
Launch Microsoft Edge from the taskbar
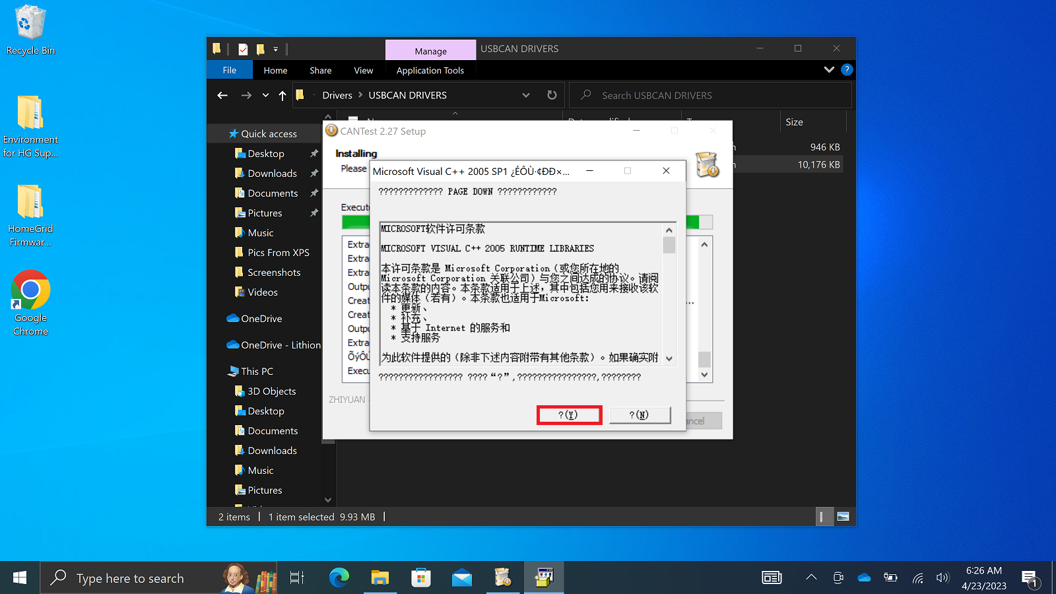pos(339,578)
